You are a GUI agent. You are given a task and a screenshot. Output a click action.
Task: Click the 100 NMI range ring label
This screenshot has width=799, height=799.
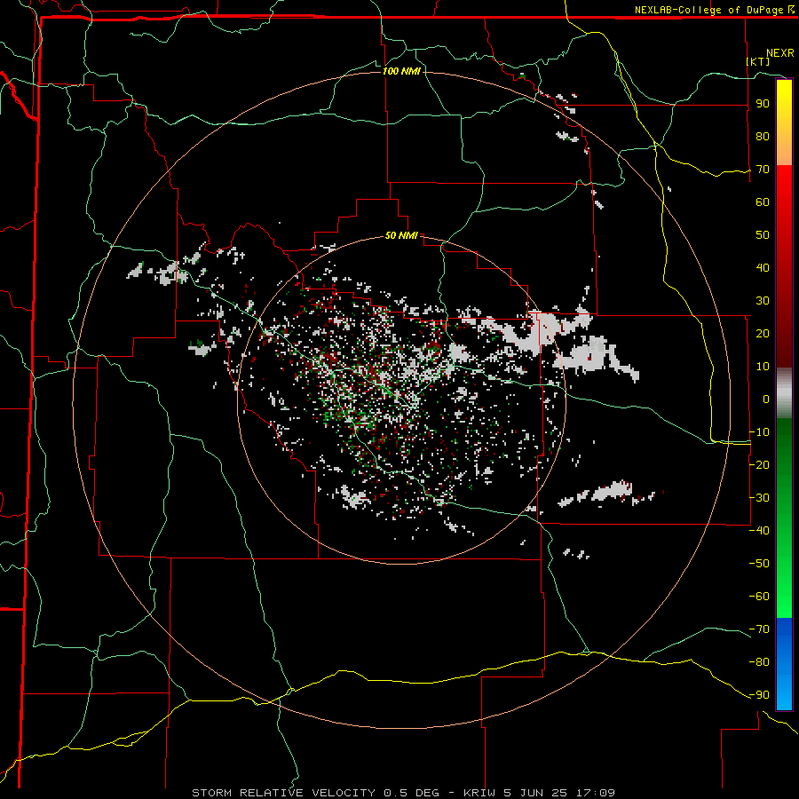(401, 71)
